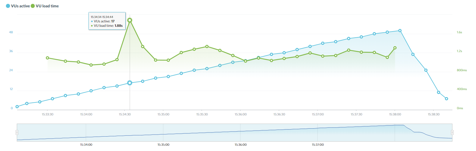Click the final blue VUs active point at chart end

[447, 99]
